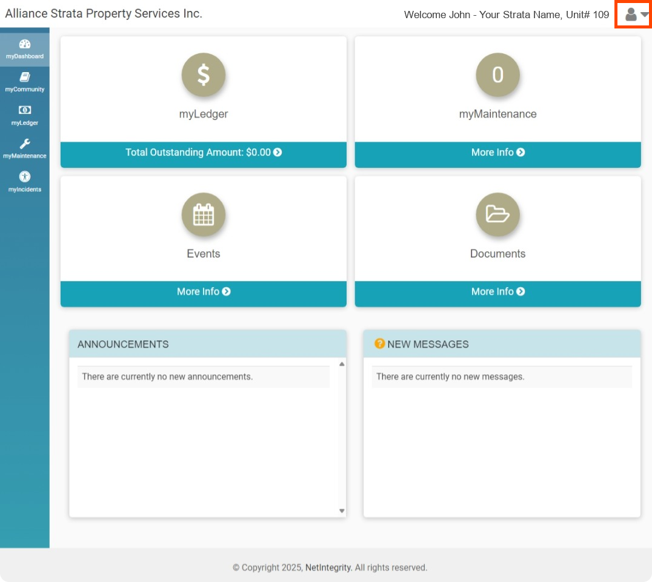View Total Outstanding Amount details bar
This screenshot has height=582, width=652.
pos(204,153)
